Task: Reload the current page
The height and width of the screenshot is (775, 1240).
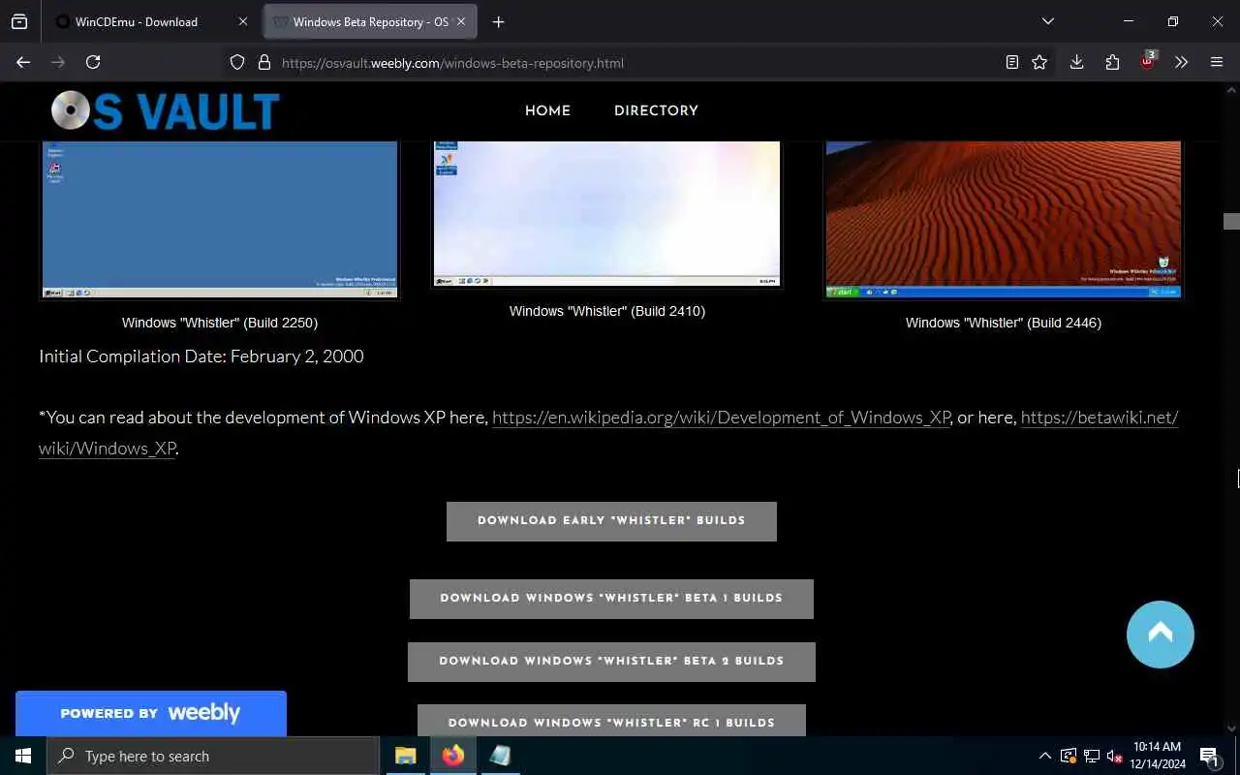Action: pyautogui.click(x=93, y=62)
